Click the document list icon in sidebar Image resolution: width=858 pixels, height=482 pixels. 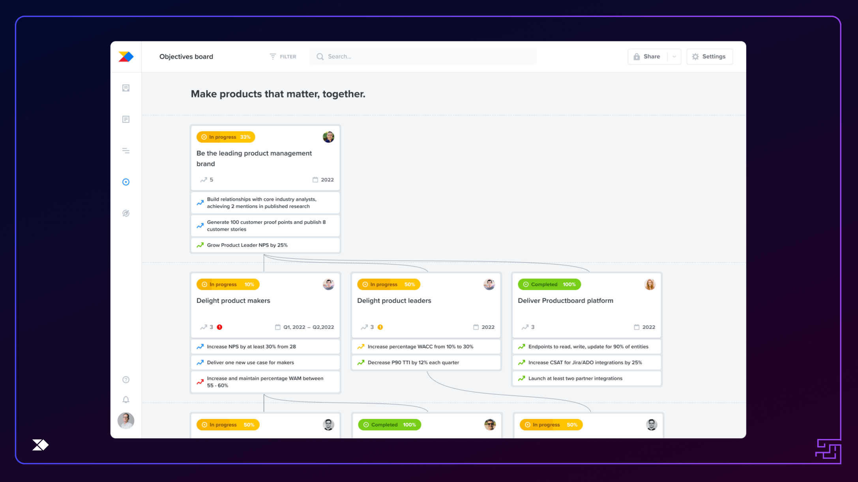[x=126, y=119]
